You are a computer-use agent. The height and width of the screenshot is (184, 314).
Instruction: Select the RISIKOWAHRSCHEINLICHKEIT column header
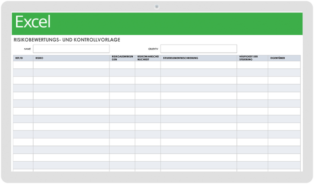pos(148,58)
